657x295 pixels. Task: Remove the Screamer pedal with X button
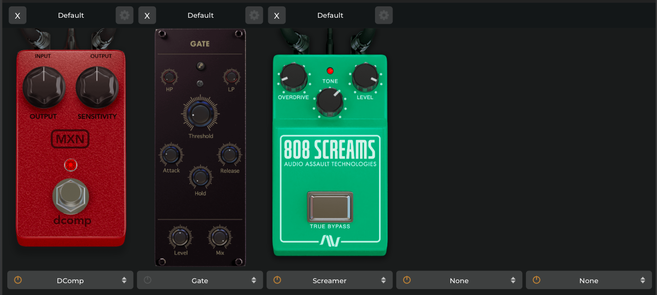pos(276,15)
